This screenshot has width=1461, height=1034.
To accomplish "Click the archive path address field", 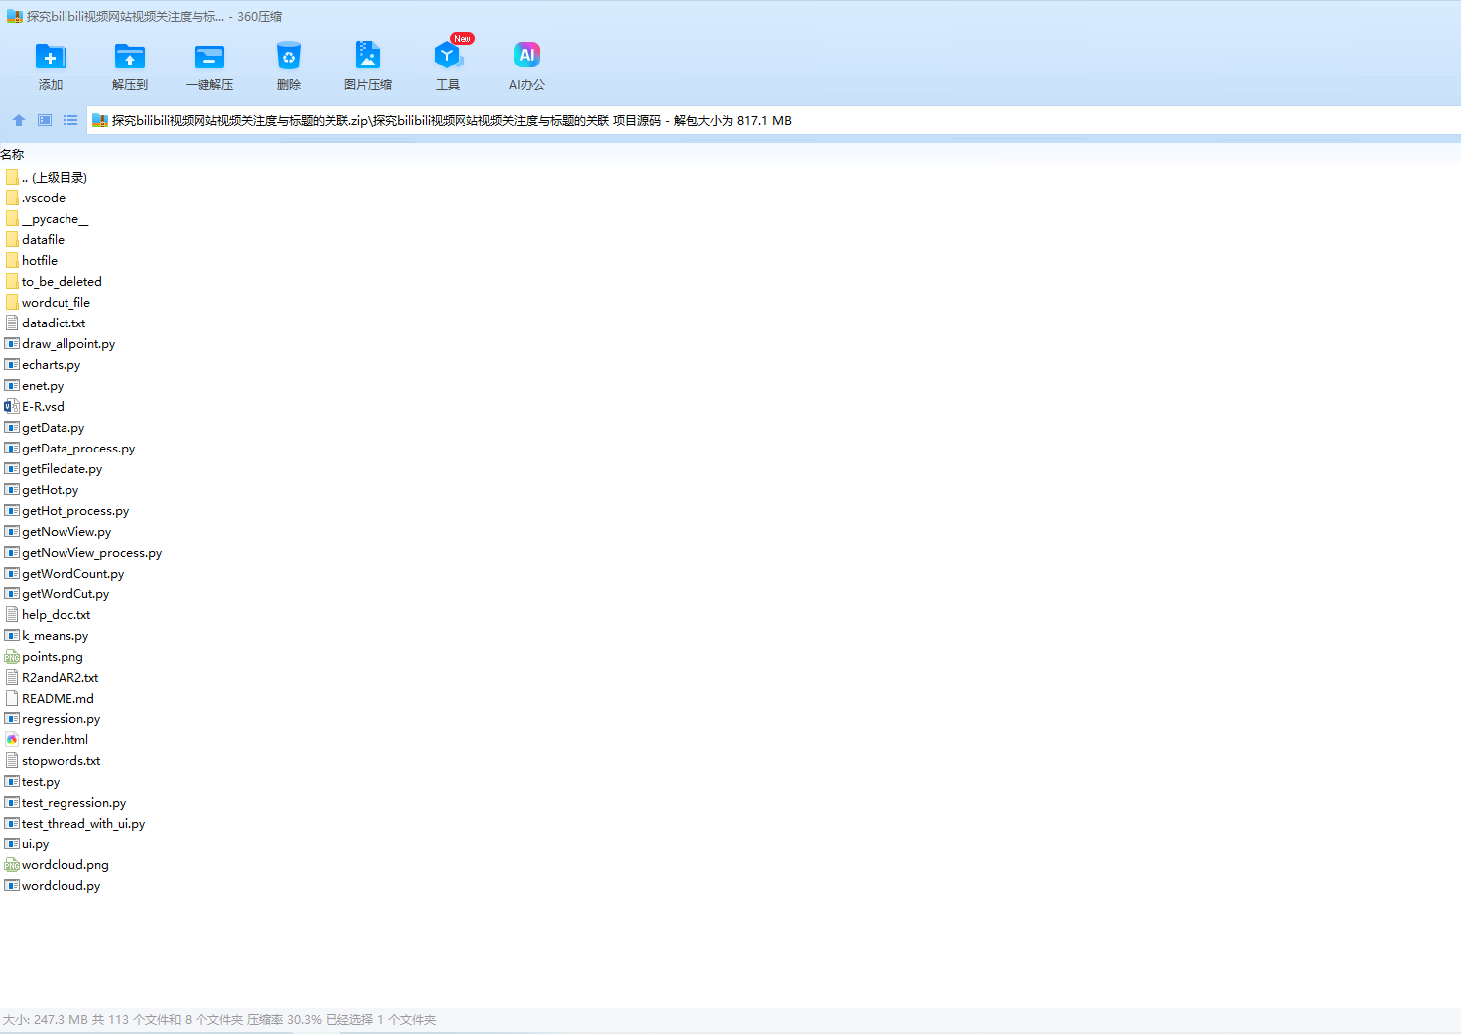I will coord(695,121).
